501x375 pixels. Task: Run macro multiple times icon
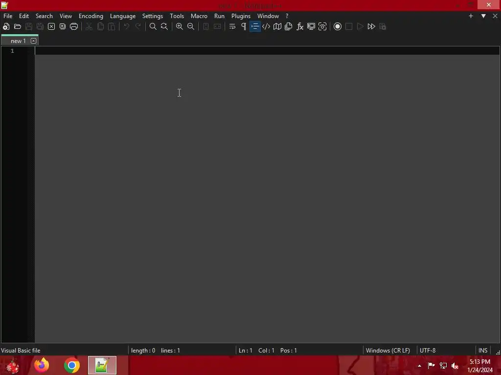pos(371,26)
